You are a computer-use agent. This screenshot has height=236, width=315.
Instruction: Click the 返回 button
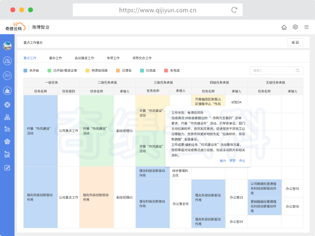(x=295, y=43)
